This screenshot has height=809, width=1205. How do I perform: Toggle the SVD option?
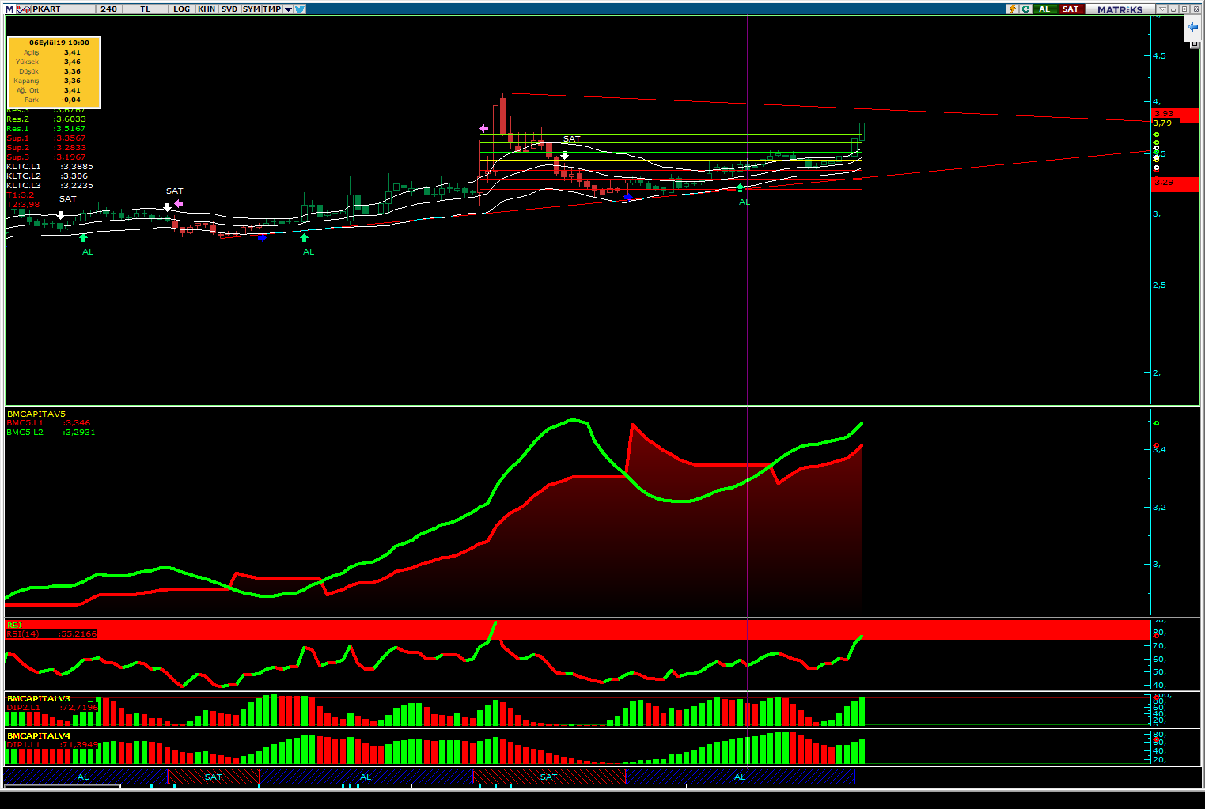coord(229,9)
